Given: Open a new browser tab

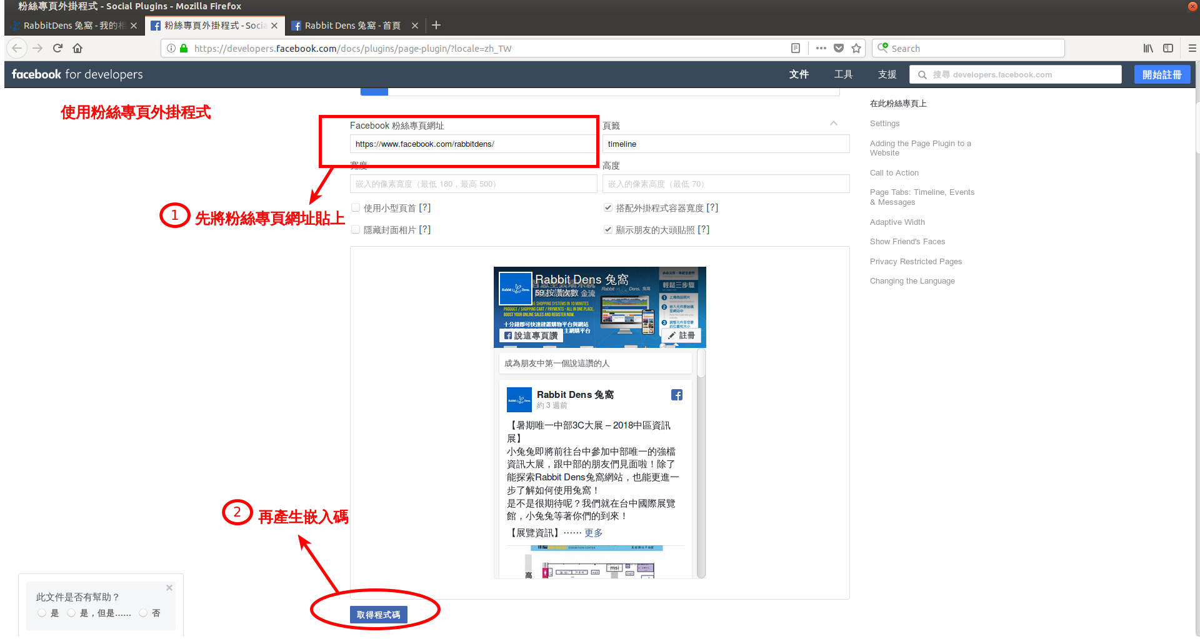Looking at the screenshot, I should (x=436, y=25).
